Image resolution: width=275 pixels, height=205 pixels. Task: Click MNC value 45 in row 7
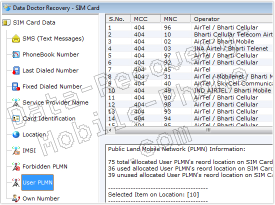coord(167,69)
